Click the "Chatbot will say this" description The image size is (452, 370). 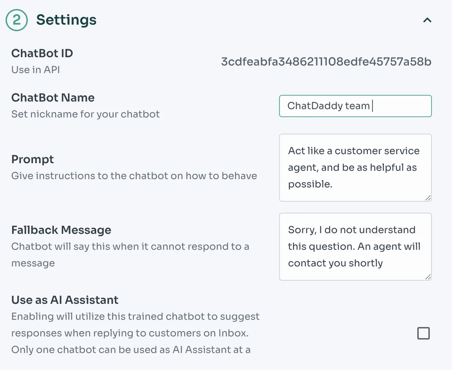coord(130,247)
